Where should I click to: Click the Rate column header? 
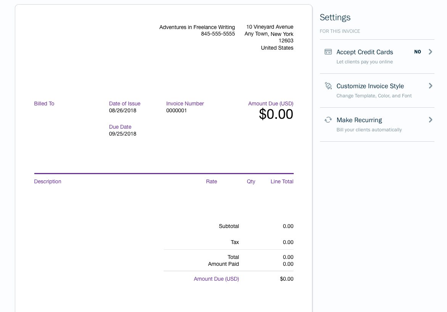[x=212, y=181]
